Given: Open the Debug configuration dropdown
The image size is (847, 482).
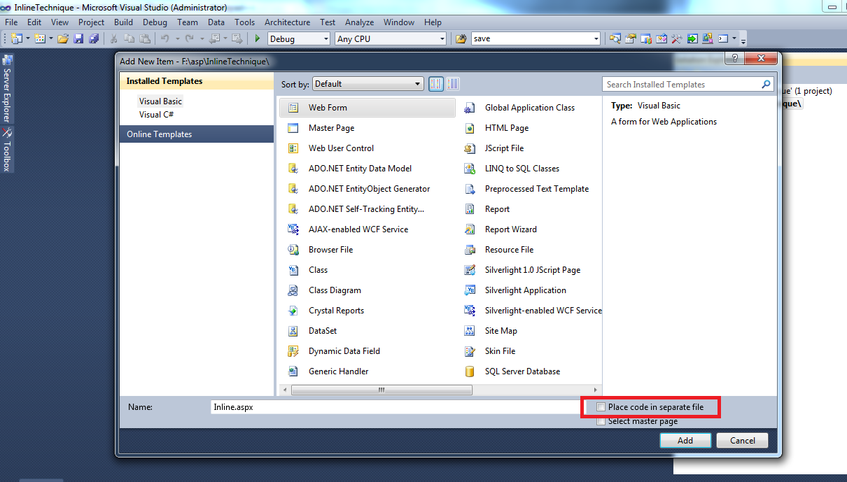Looking at the screenshot, I should point(297,39).
